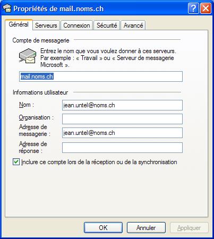Image resolution: width=214 pixels, height=239 pixels.
Task: Click the empty Adresse de réponse field
Action: point(122,148)
